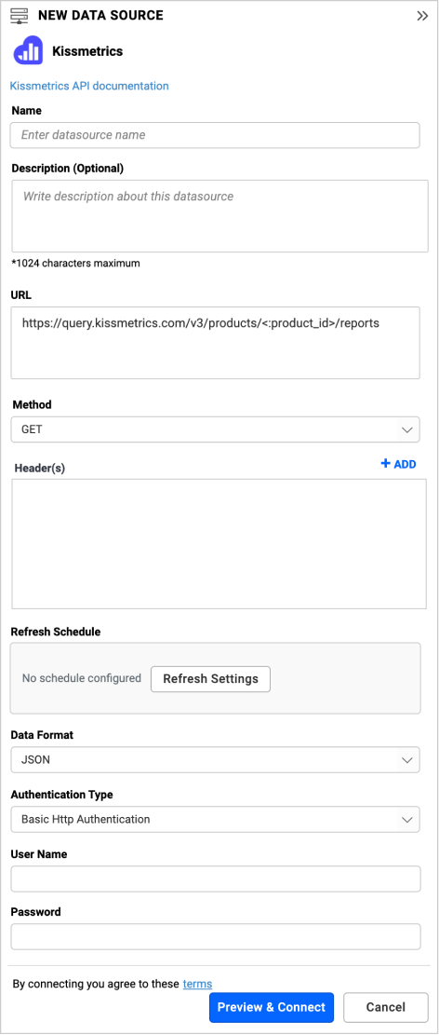Open Kissmetrics API documentation link
Screen dimensions: 439x1035
pyautogui.click(x=89, y=86)
